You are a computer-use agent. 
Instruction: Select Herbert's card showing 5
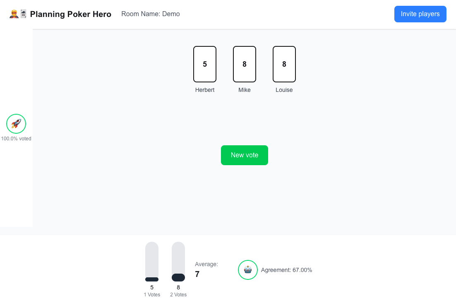(204, 64)
